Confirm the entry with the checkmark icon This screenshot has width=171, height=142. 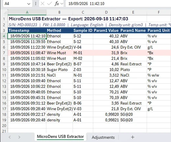tap(49, 4)
